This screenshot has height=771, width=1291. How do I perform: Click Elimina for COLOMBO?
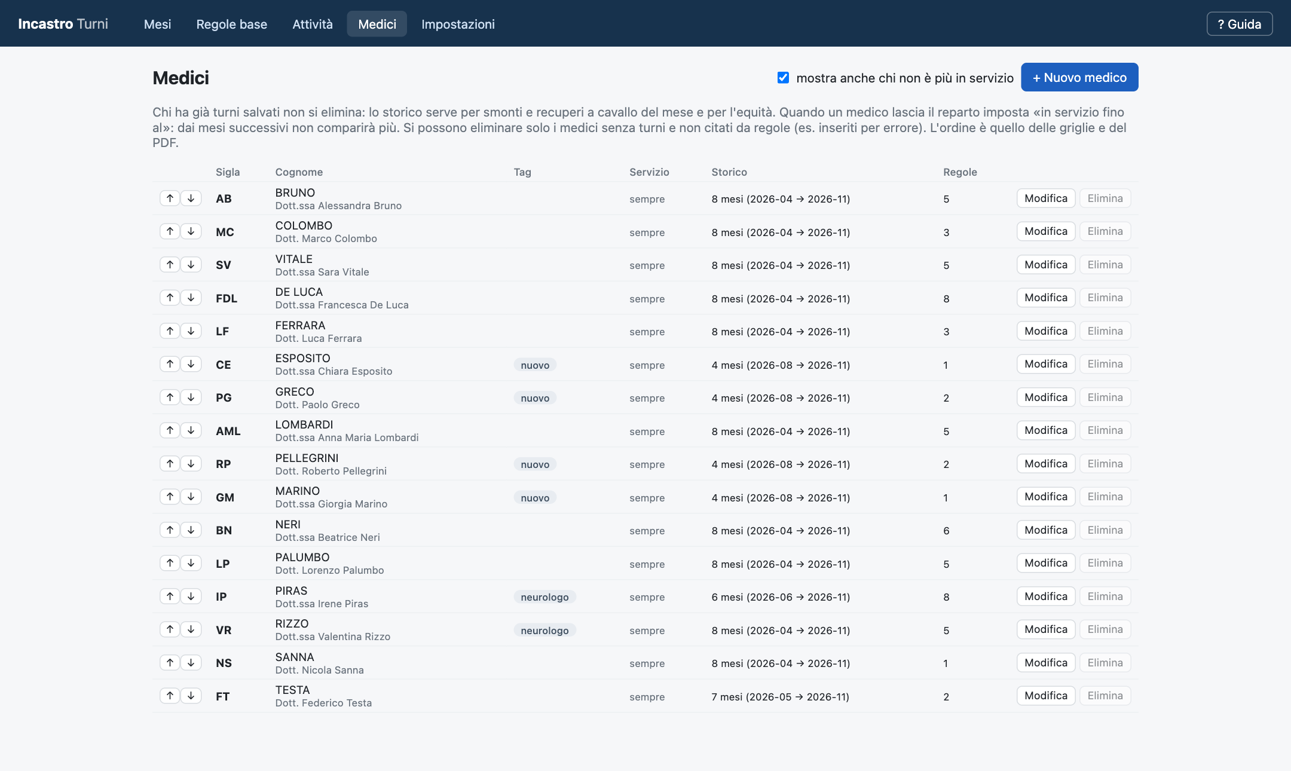point(1105,231)
